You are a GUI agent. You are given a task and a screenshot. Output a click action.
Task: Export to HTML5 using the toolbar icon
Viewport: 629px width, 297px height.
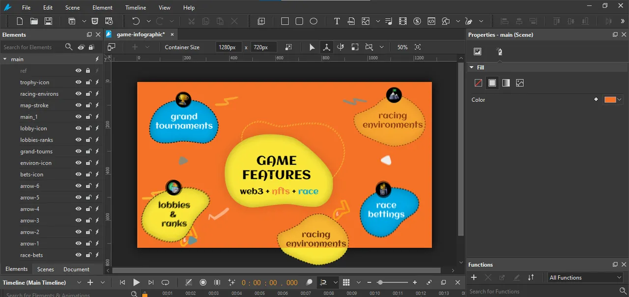click(x=95, y=21)
